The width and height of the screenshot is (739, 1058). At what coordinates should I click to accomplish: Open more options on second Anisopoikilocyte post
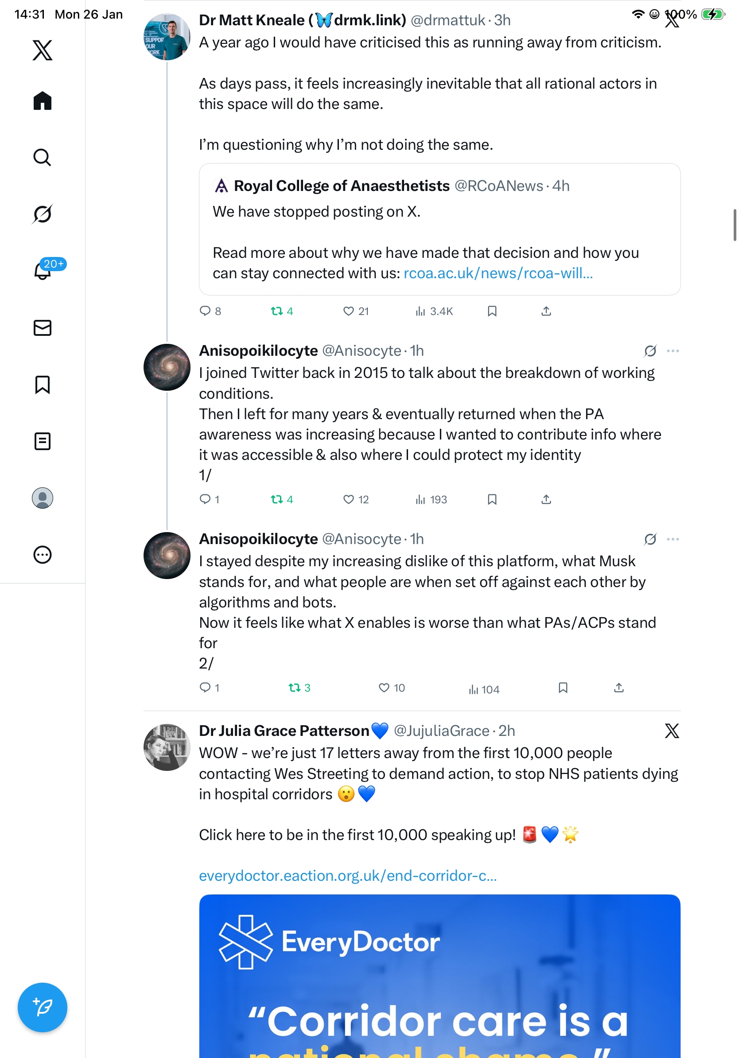(673, 539)
